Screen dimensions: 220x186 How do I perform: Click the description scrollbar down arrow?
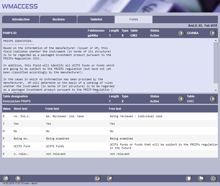(x=216, y=90)
